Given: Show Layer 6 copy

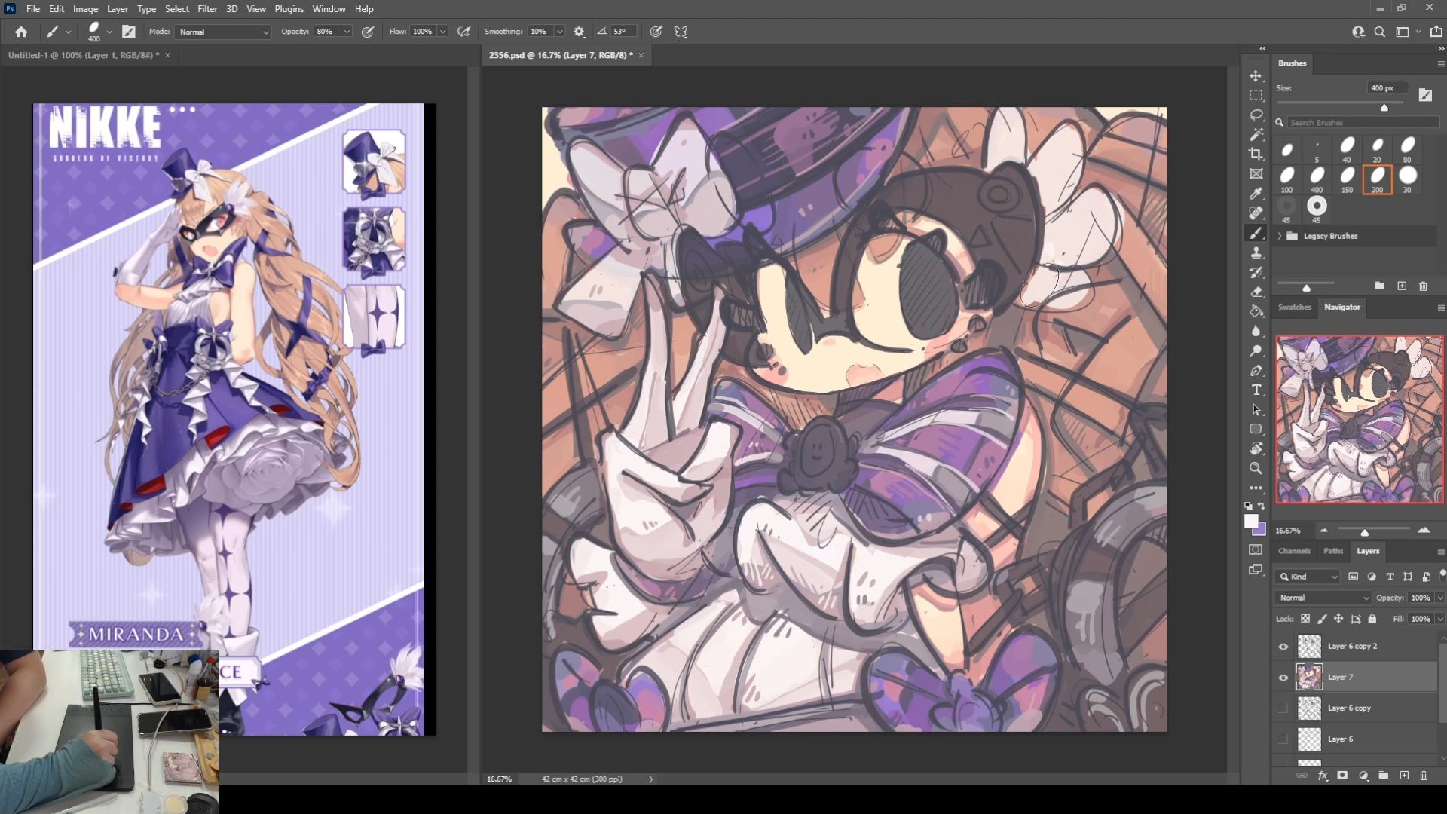Looking at the screenshot, I should pos(1283,708).
